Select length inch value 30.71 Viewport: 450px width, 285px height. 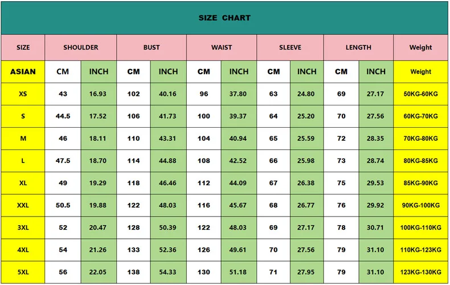[x=376, y=227]
